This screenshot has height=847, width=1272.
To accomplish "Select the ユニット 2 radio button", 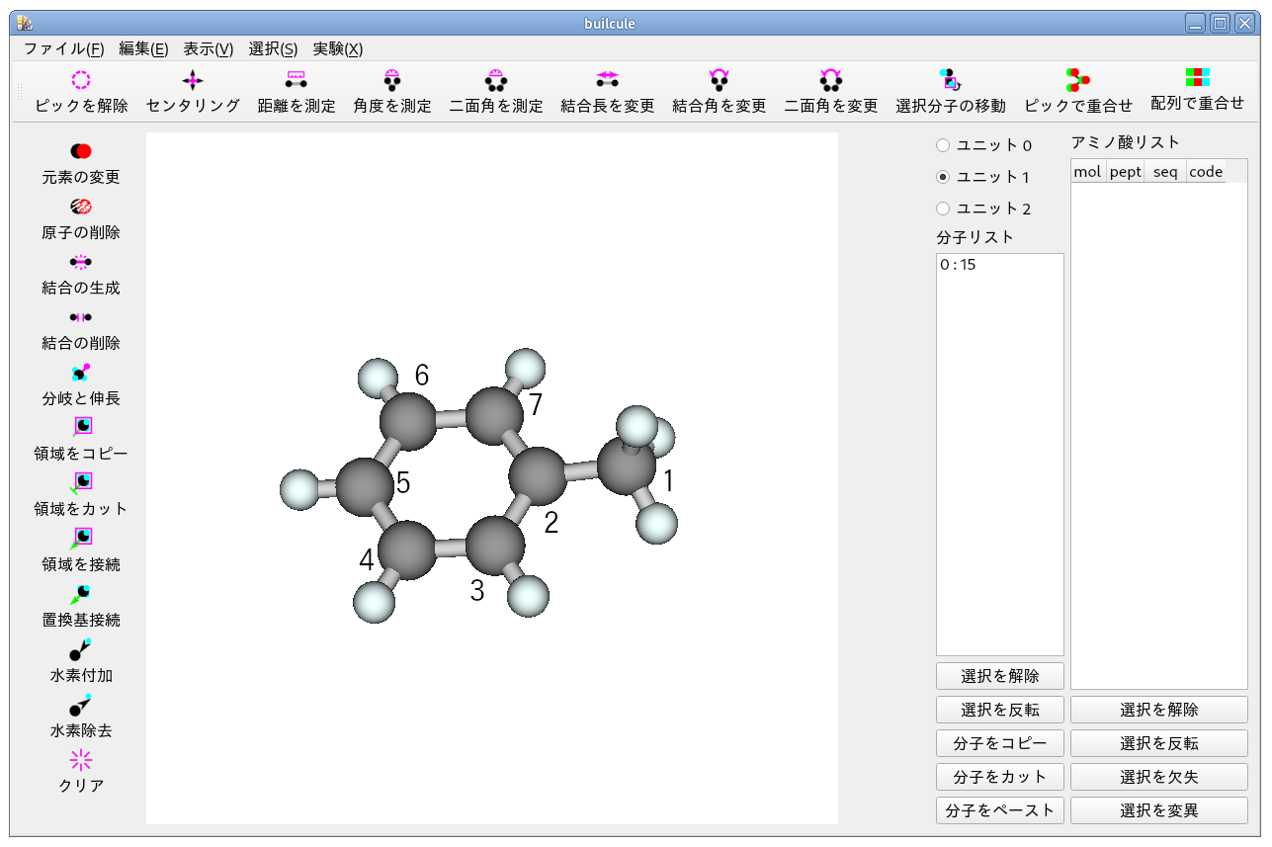I will coord(943,209).
